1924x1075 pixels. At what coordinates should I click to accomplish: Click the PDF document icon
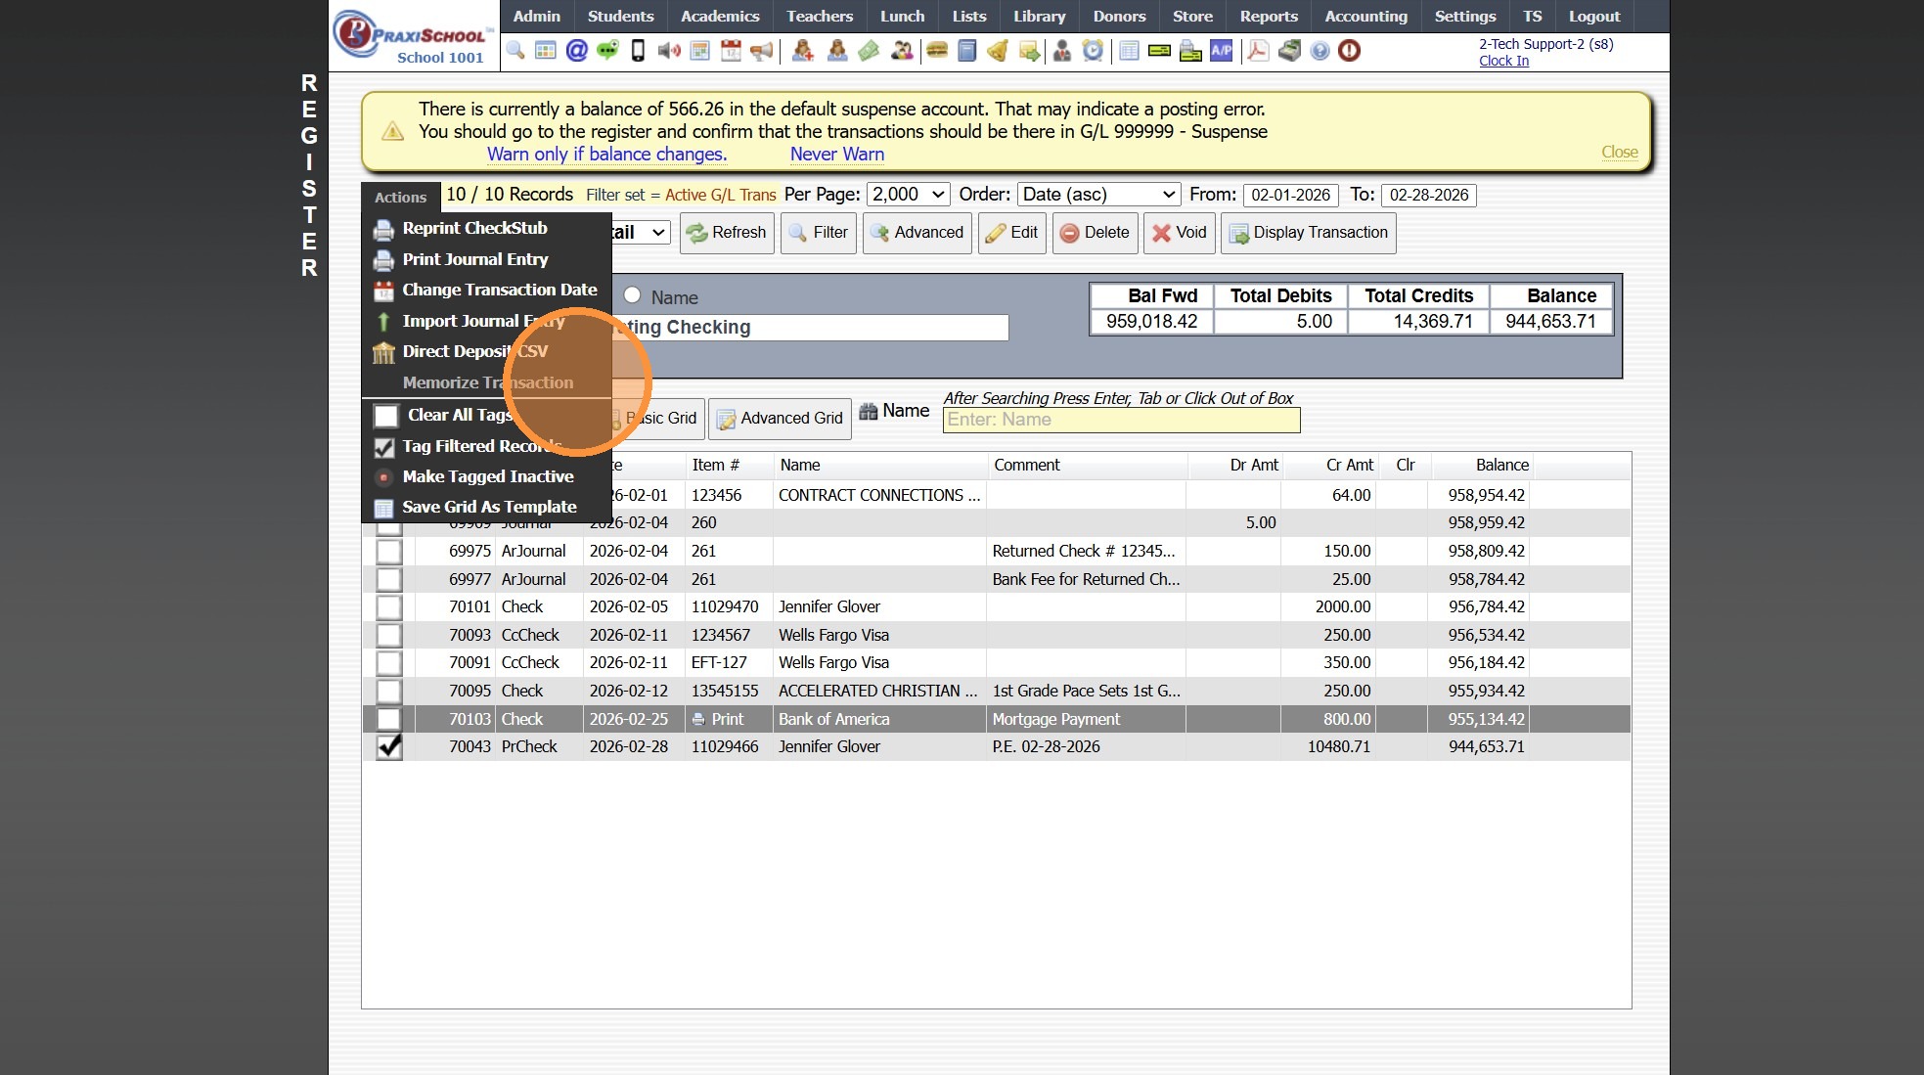click(1258, 51)
